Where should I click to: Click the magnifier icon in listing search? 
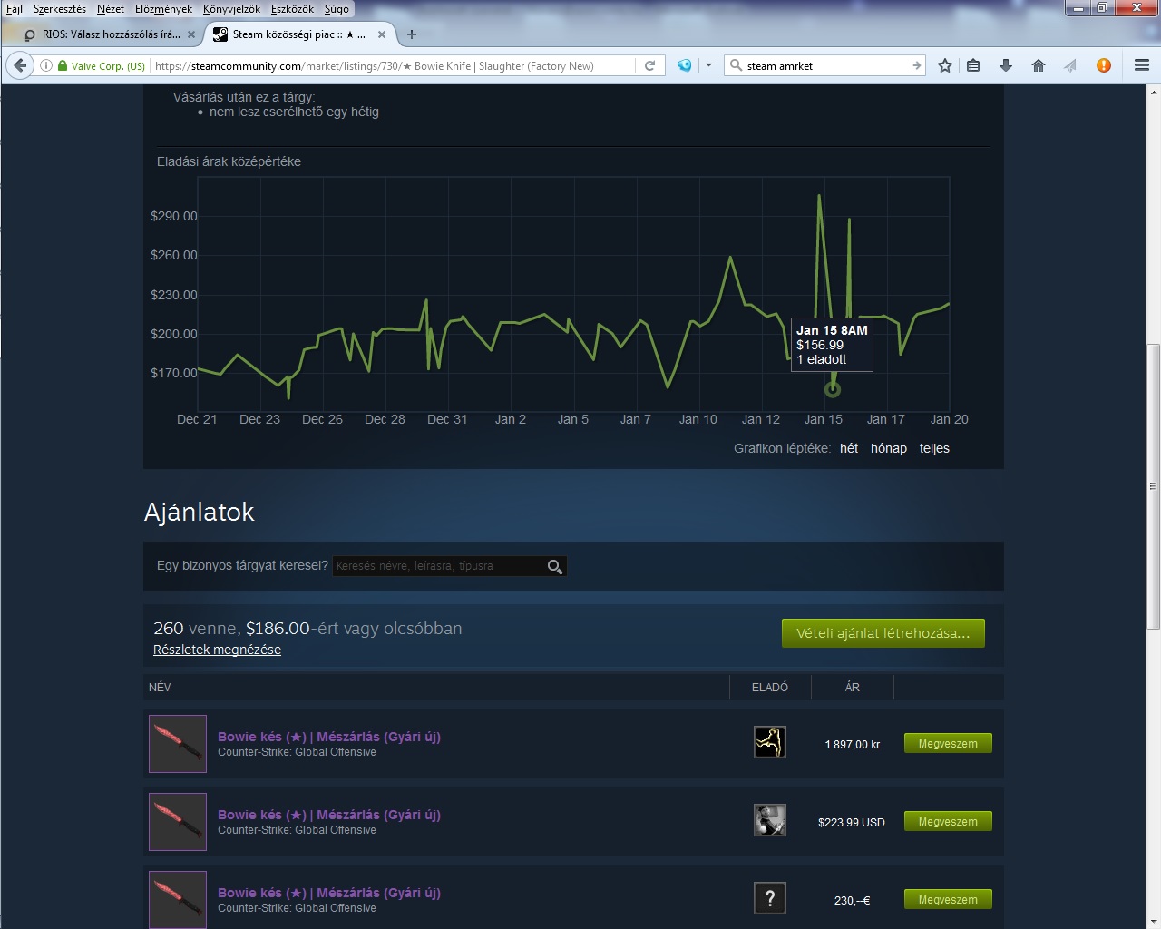[x=555, y=566]
